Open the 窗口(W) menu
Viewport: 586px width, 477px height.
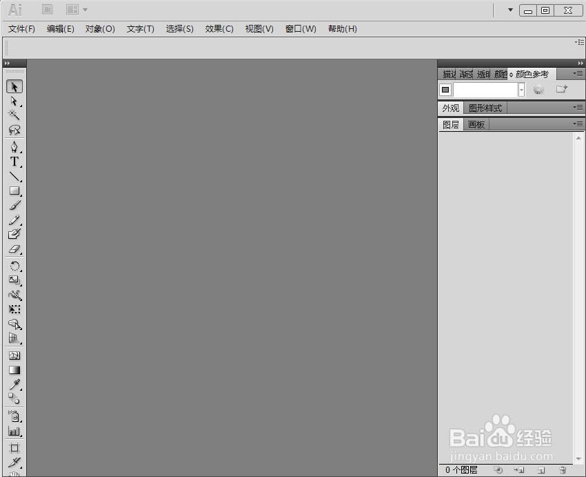pyautogui.click(x=301, y=29)
